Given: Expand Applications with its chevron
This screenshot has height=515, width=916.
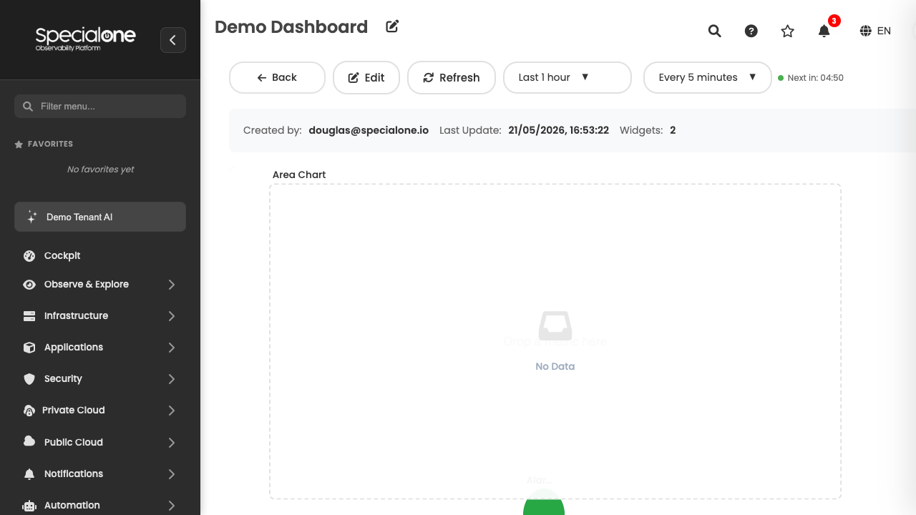Looking at the screenshot, I should coord(172,348).
